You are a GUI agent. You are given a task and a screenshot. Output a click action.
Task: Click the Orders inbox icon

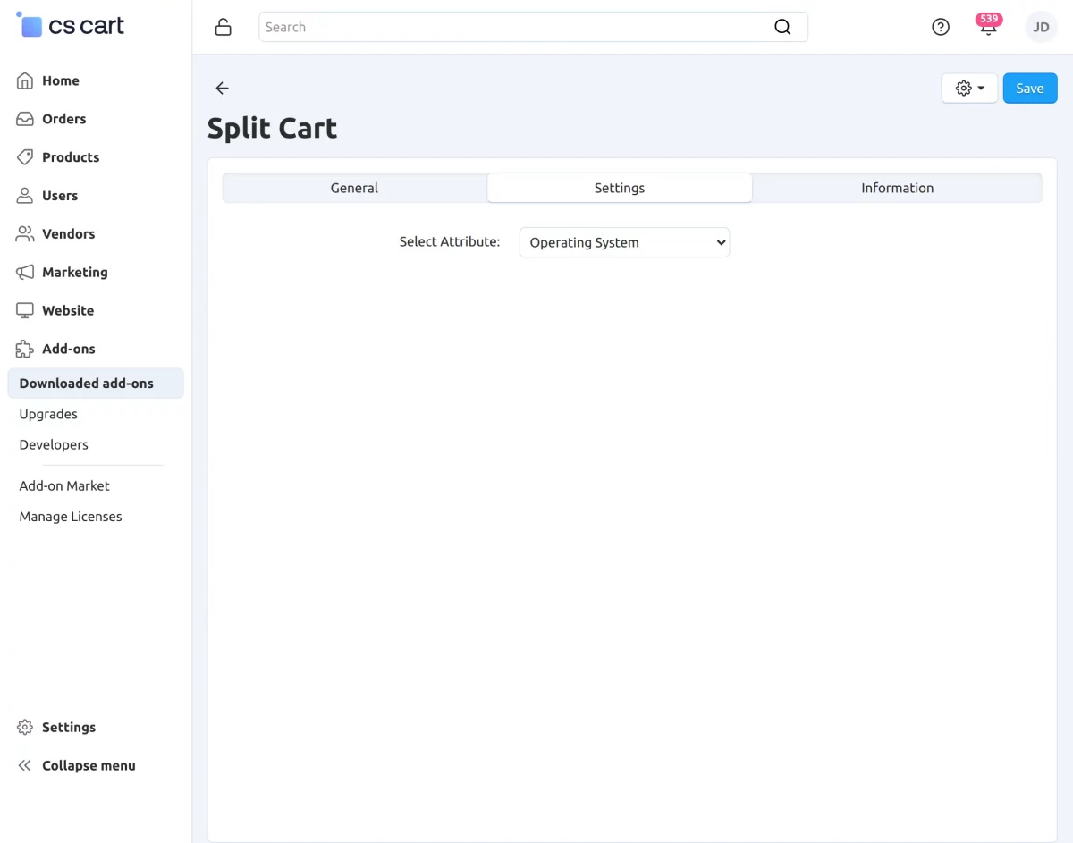point(25,119)
